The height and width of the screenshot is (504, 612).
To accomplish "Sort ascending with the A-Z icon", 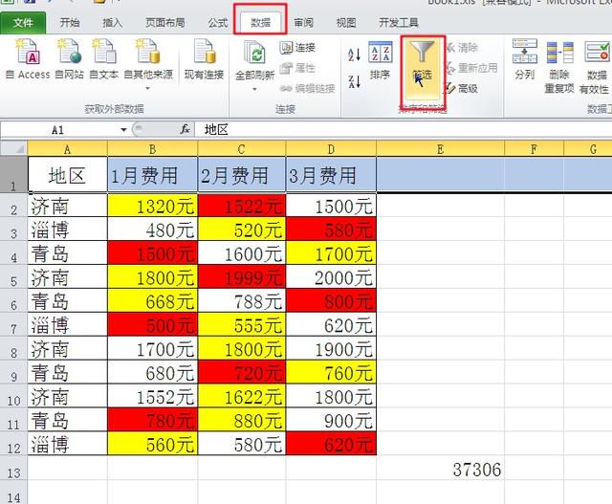I will click(355, 55).
